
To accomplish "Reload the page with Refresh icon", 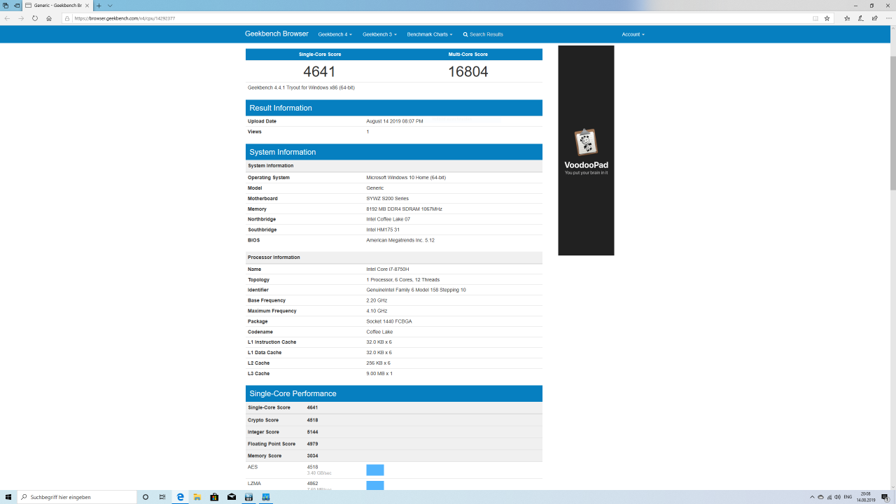I will coord(35,18).
